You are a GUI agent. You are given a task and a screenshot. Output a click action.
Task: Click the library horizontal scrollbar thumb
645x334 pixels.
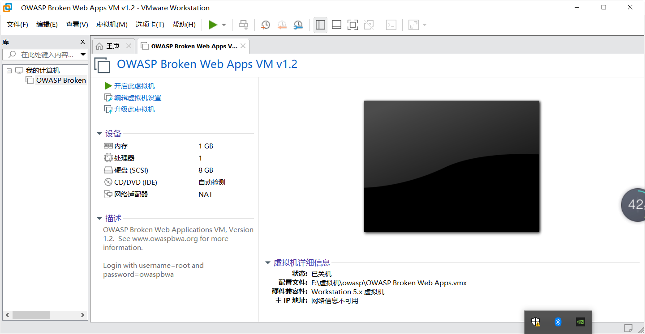[x=30, y=315]
